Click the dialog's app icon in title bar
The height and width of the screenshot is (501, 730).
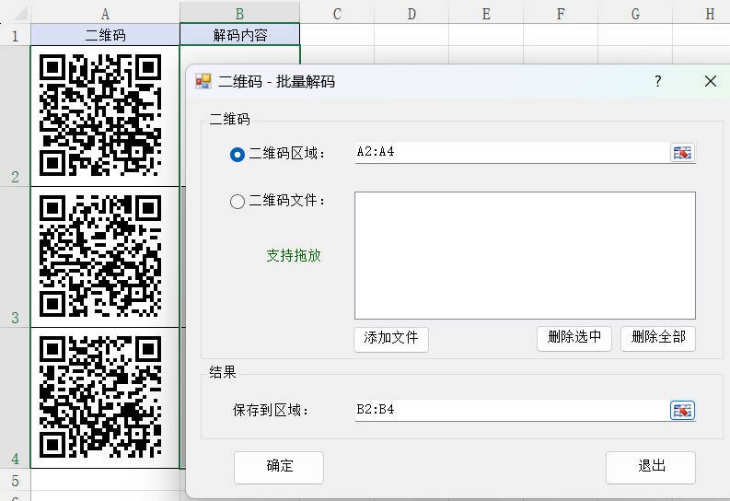203,81
